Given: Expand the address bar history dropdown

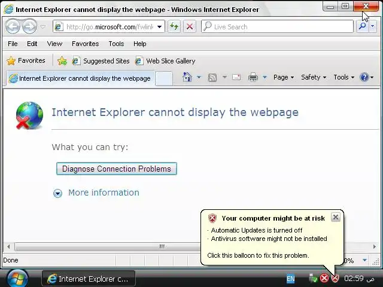Looking at the screenshot, I should pyautogui.click(x=160, y=26).
